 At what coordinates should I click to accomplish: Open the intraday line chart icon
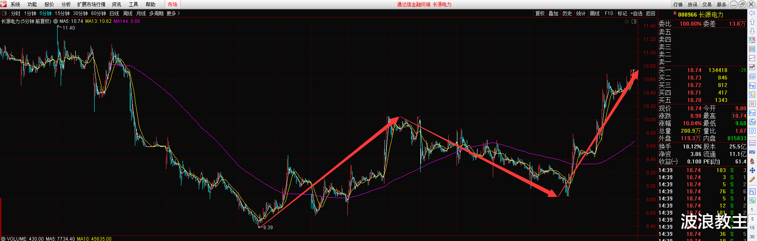pyautogui.click(x=752, y=58)
